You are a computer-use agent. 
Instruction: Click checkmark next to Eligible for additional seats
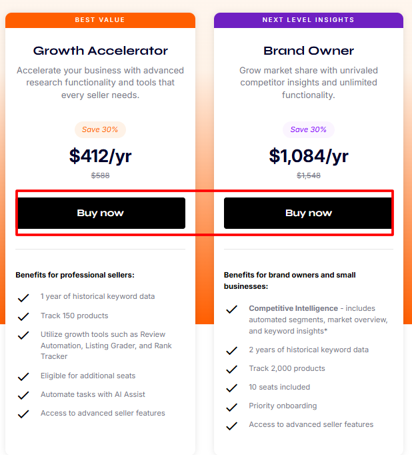[x=24, y=377]
